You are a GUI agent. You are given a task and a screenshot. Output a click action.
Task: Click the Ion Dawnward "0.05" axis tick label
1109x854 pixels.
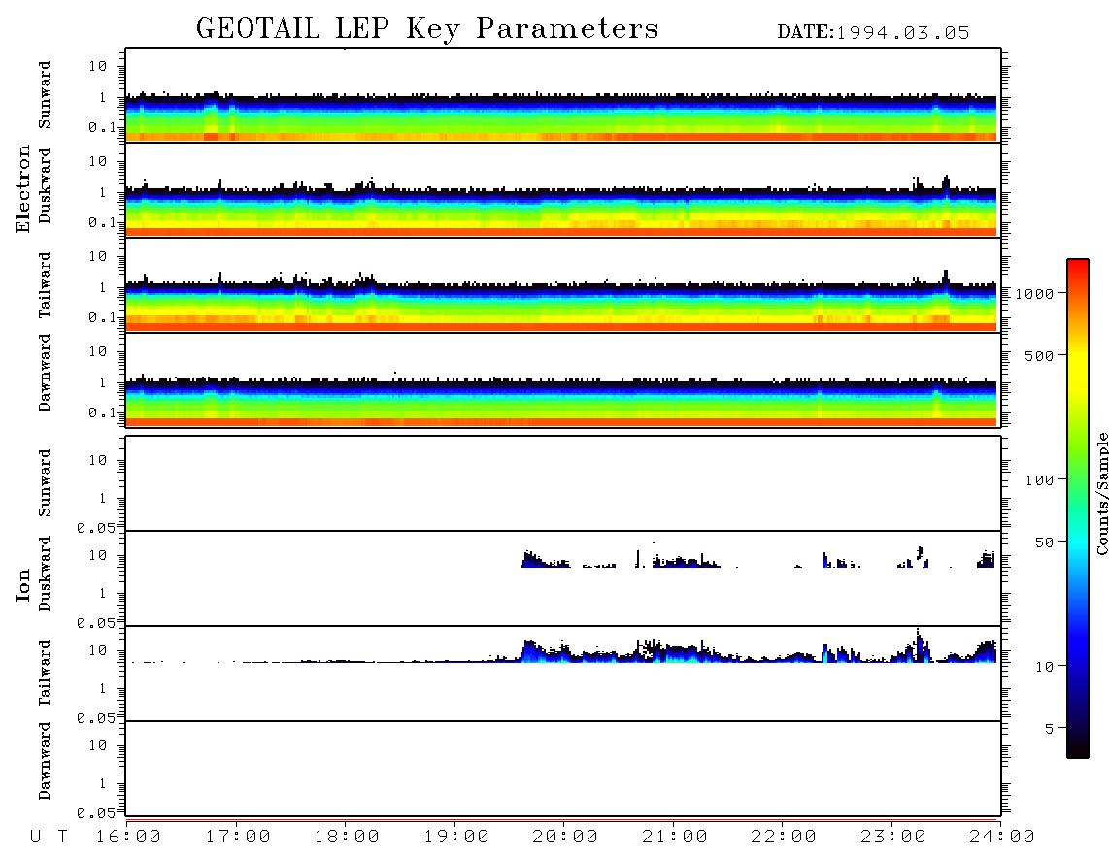96,813
